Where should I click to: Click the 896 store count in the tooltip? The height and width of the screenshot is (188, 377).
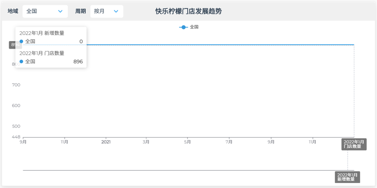click(x=78, y=62)
